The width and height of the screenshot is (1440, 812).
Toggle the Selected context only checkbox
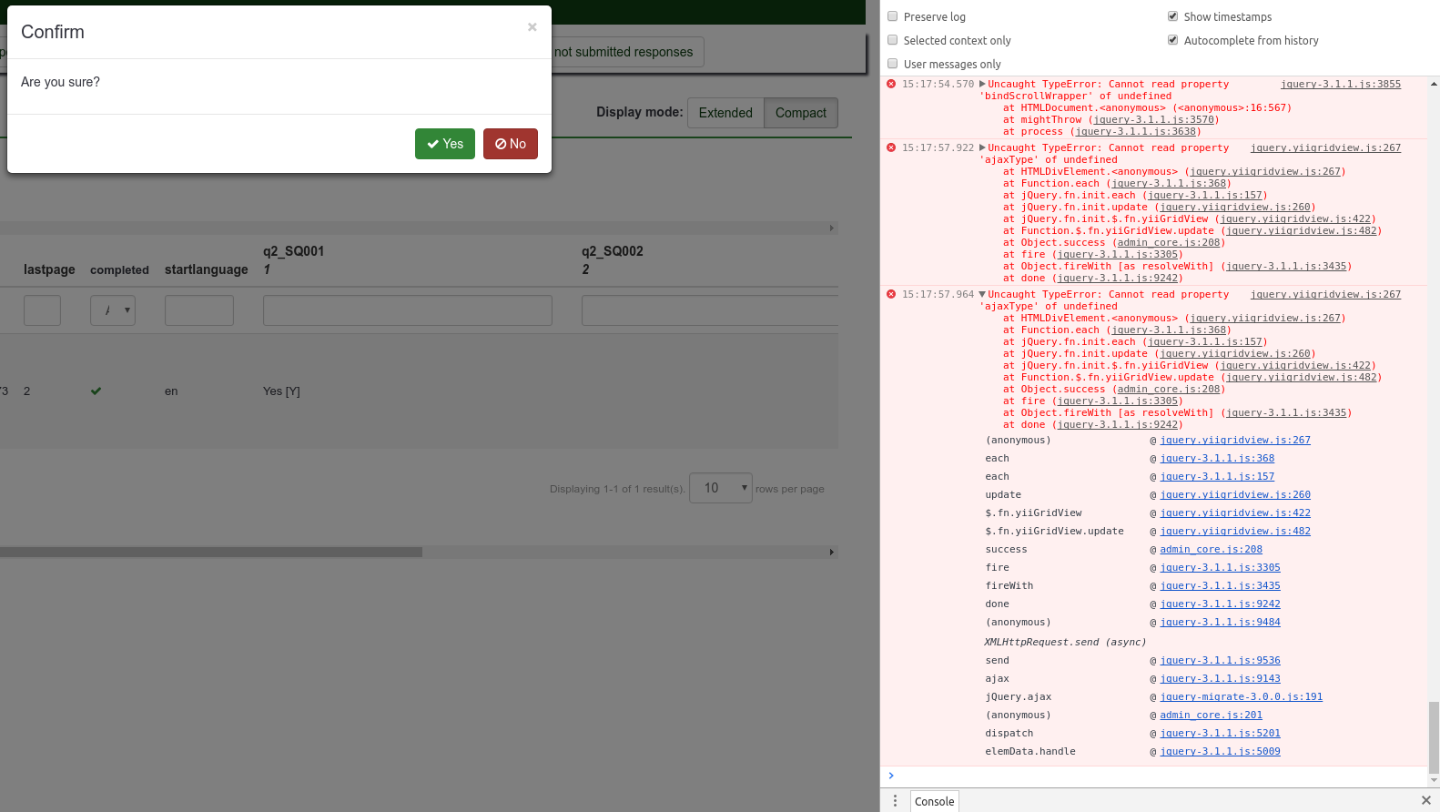tap(893, 40)
